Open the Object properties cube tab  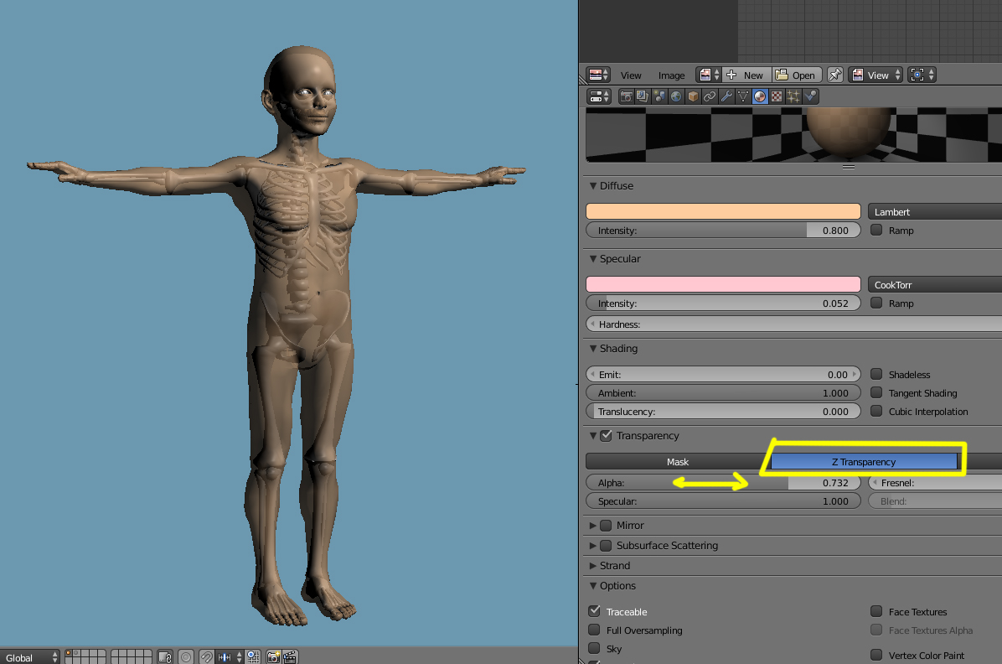click(x=693, y=96)
